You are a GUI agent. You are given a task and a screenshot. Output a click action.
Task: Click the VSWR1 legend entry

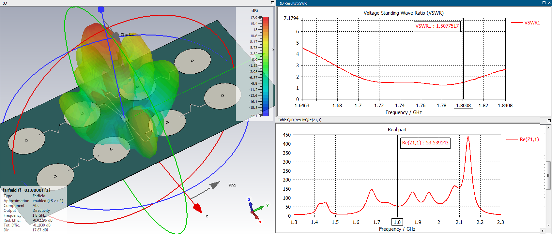(526, 23)
